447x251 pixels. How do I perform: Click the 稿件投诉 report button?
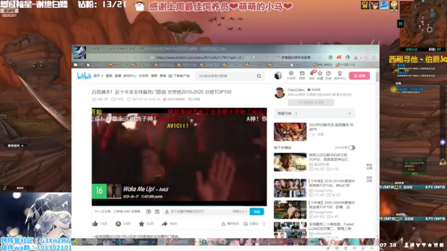(x=230, y=224)
